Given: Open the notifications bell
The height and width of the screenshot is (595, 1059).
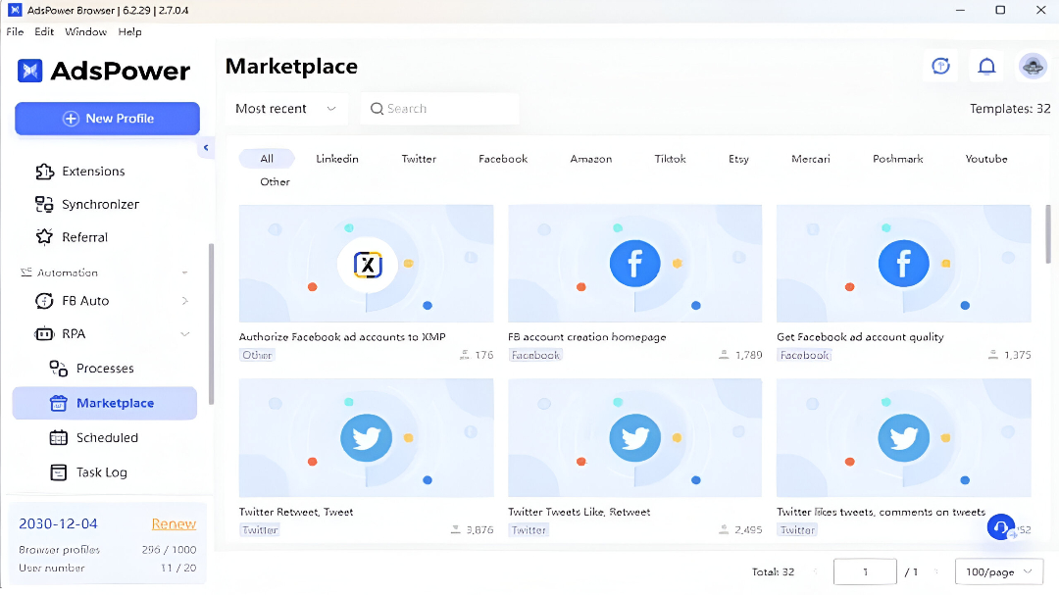Looking at the screenshot, I should pos(986,66).
